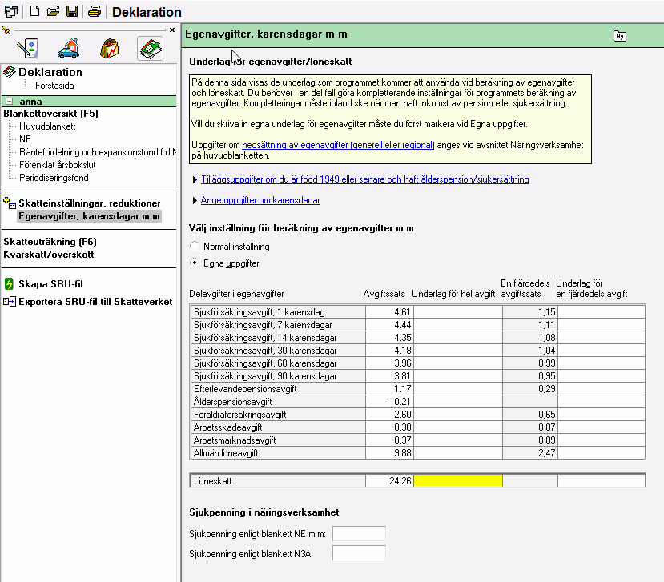Expand 'Tilläggsuppgifter om du är född 1949' section

click(x=361, y=179)
